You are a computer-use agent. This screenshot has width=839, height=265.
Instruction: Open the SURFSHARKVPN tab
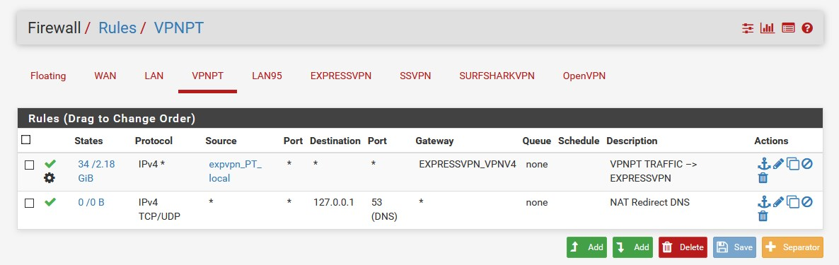[497, 76]
